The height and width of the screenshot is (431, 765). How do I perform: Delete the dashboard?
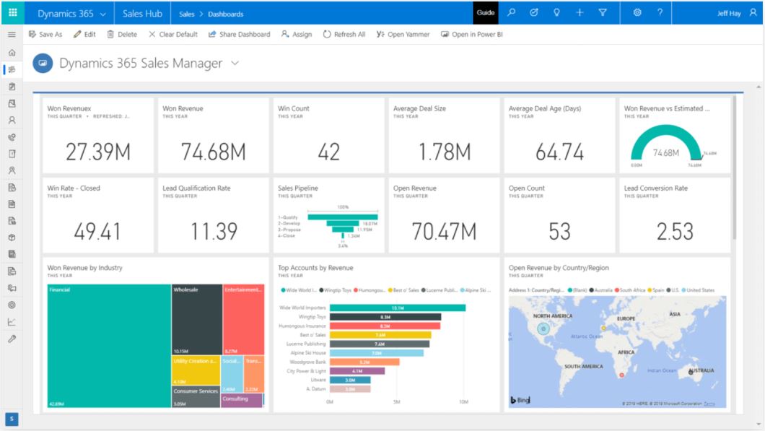122,34
